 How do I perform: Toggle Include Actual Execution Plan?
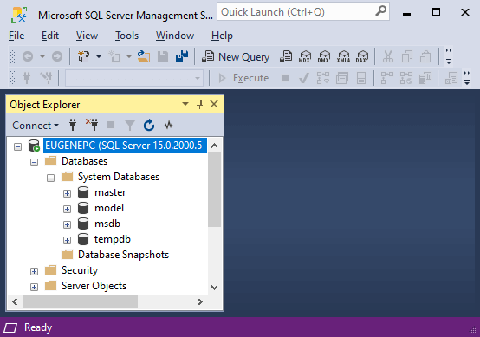387,78
